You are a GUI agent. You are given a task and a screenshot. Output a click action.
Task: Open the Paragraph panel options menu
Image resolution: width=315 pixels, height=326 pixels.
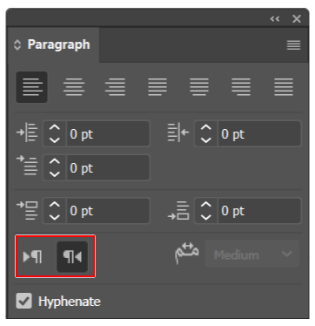coord(293,45)
